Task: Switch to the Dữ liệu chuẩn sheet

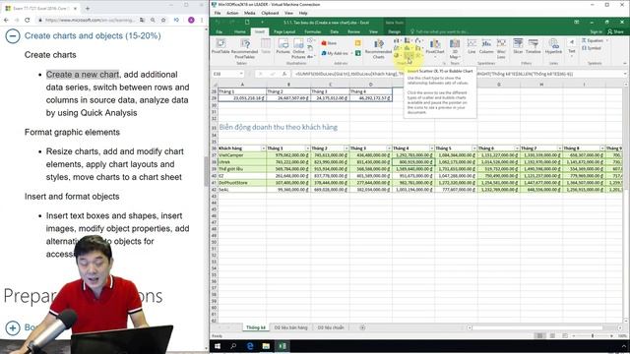Action: point(331,327)
